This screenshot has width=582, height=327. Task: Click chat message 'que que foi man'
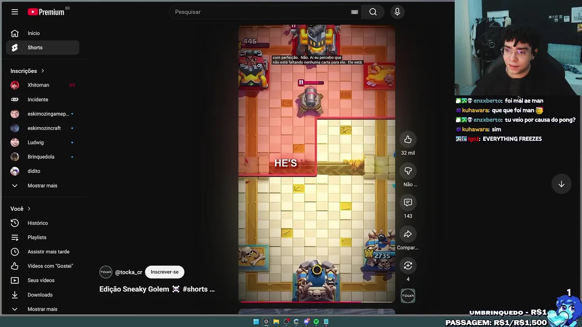[x=517, y=110]
